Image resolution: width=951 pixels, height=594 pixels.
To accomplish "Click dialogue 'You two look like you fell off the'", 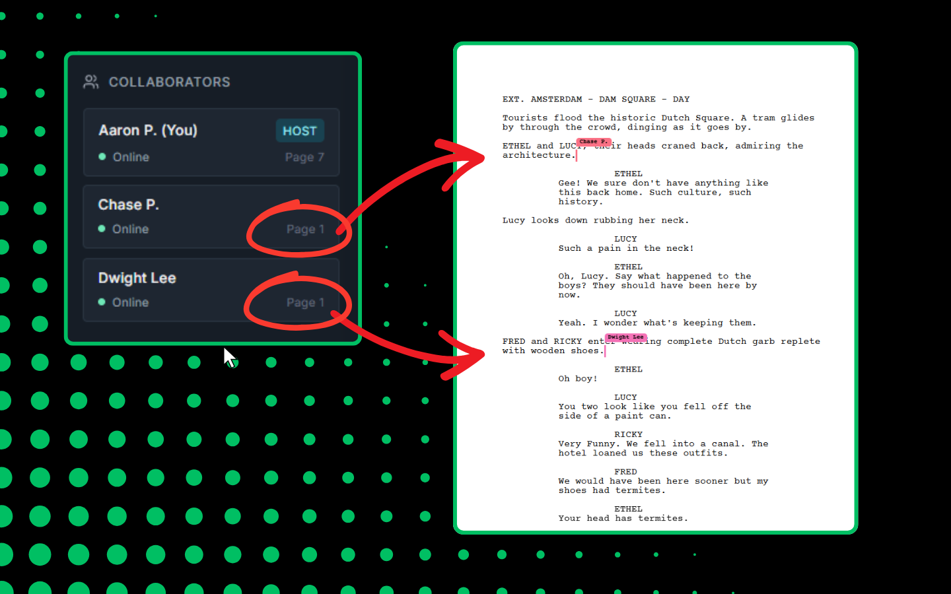I will [x=654, y=407].
